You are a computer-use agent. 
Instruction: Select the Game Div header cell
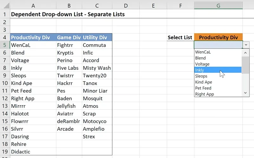click(69, 37)
